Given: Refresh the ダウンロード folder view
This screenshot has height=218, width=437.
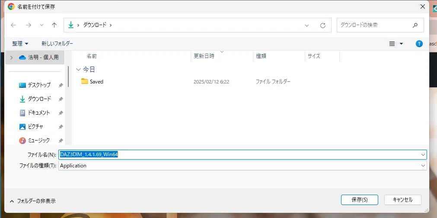Looking at the screenshot, I should [x=323, y=26].
